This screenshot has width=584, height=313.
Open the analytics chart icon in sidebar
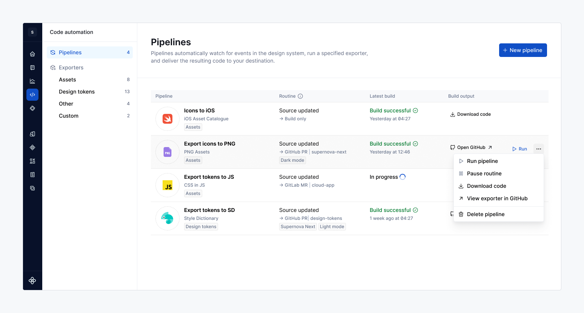(32, 81)
